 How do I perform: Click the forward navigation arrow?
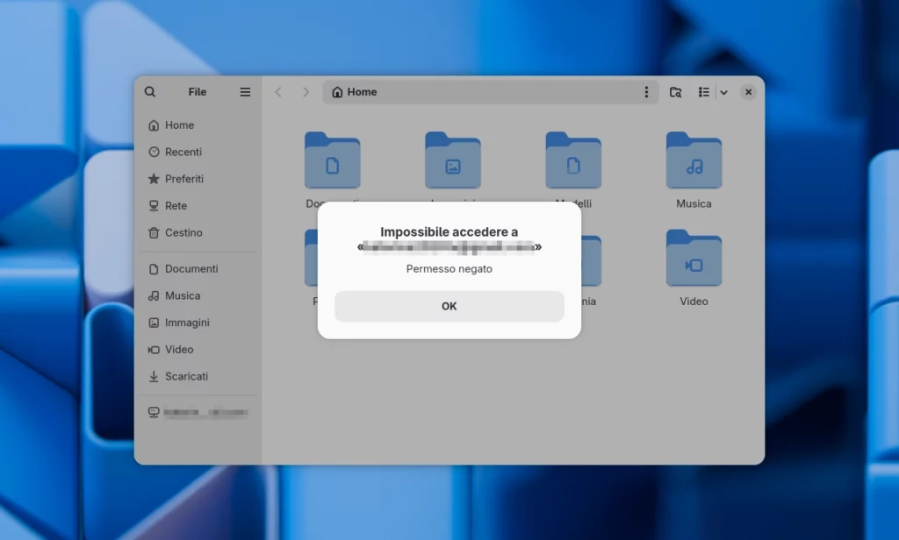306,91
